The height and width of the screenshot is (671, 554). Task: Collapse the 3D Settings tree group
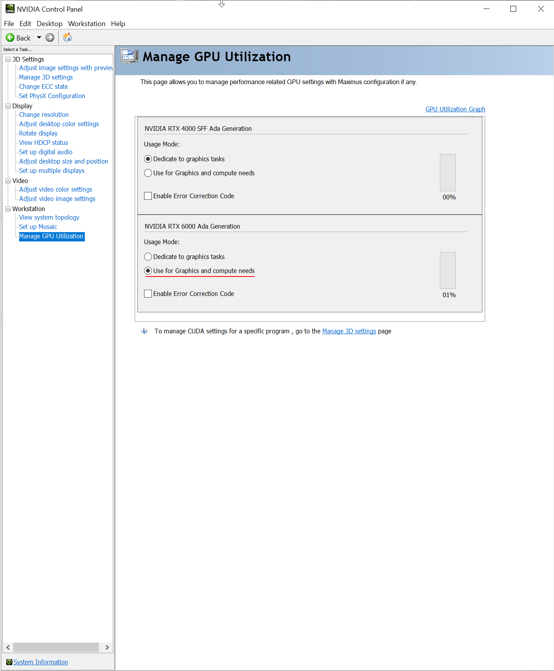(8, 59)
